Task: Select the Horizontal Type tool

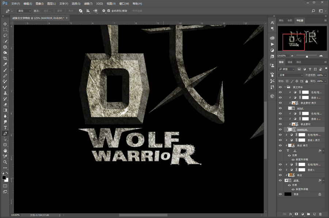Action: point(5,128)
